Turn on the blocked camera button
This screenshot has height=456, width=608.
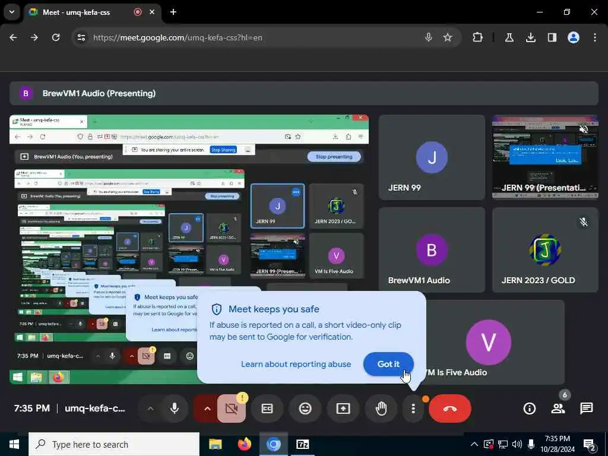232,408
